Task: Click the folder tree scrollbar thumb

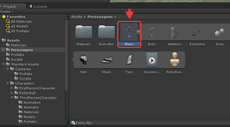Action: point(67,55)
